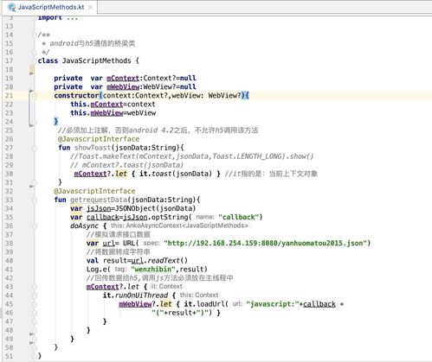Collapse the showToast function at line 27
This screenshot has width=432, height=362.
click(35, 148)
